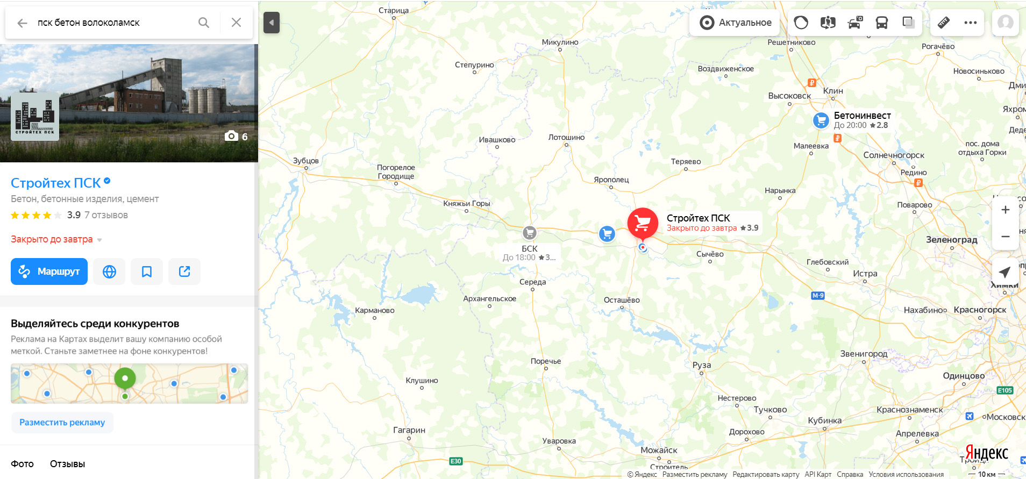Screen dimensions: 1026x479
Task: Open the three-dot more options menu
Action: click(971, 23)
